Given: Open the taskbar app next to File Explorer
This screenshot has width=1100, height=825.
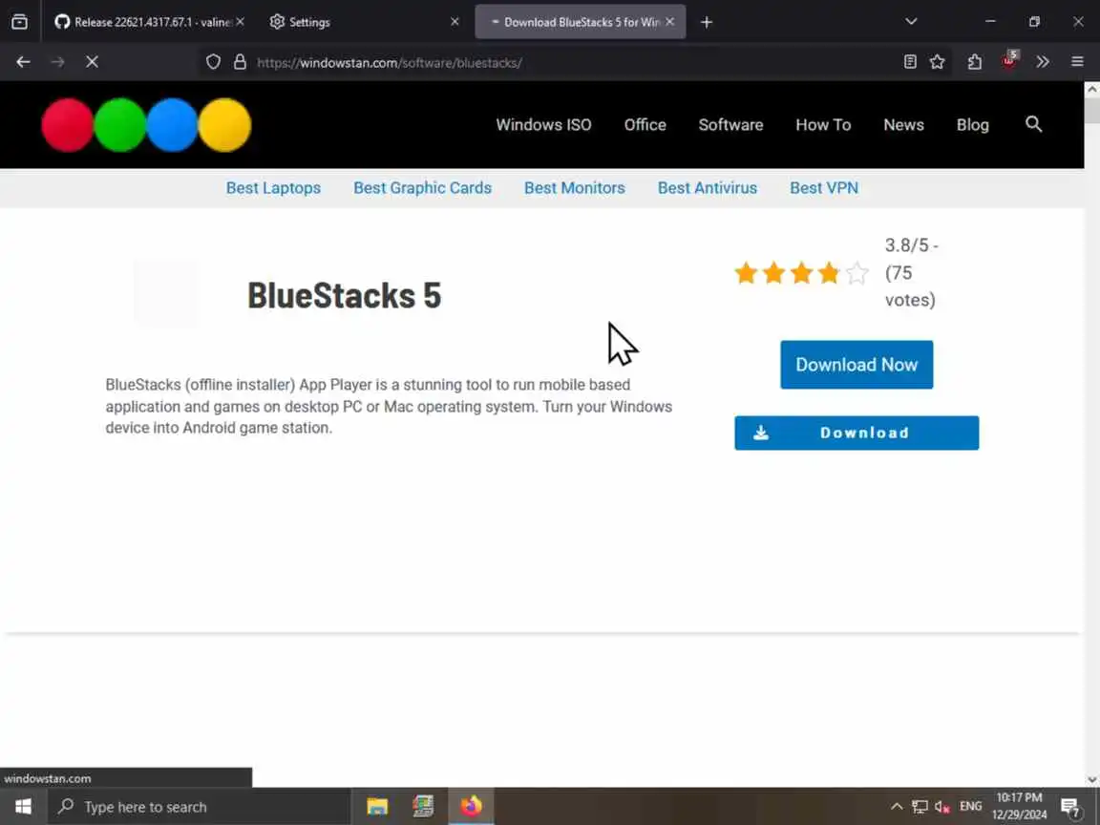Looking at the screenshot, I should coord(423,807).
